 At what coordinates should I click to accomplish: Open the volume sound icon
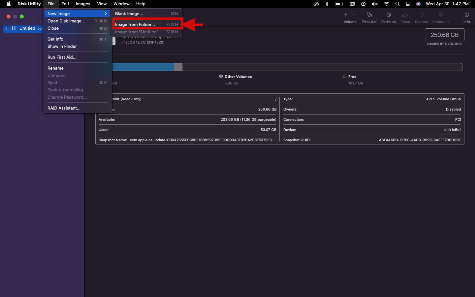point(374,4)
